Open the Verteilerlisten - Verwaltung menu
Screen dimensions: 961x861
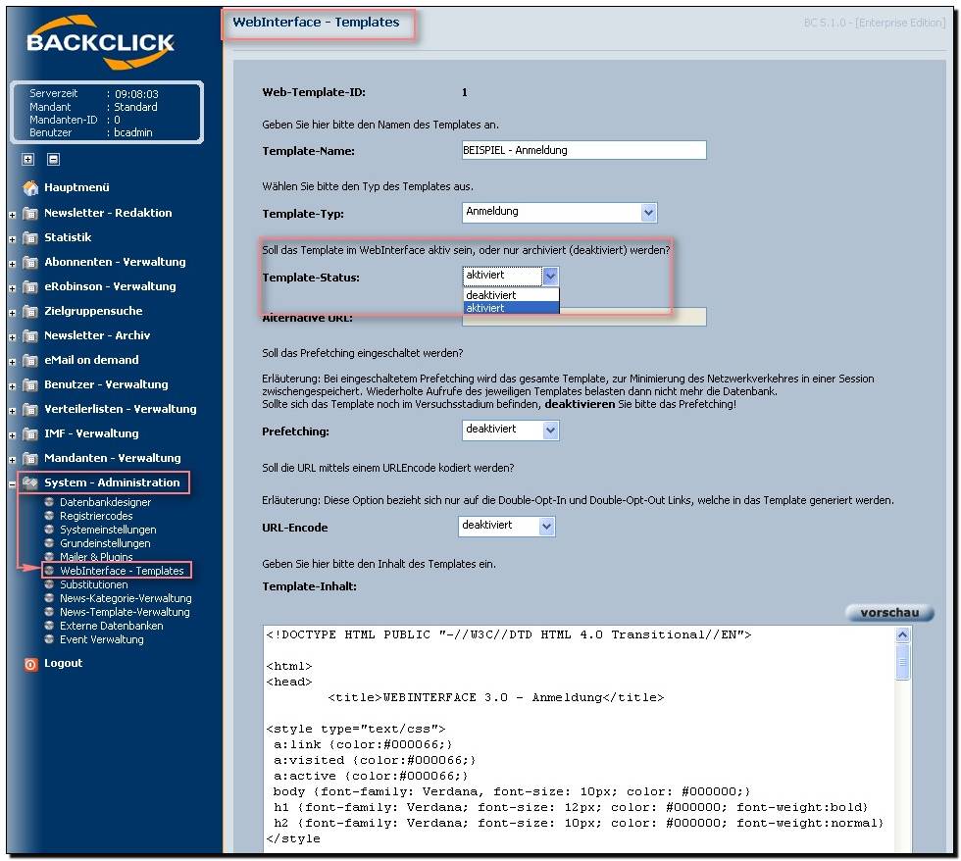(120, 409)
